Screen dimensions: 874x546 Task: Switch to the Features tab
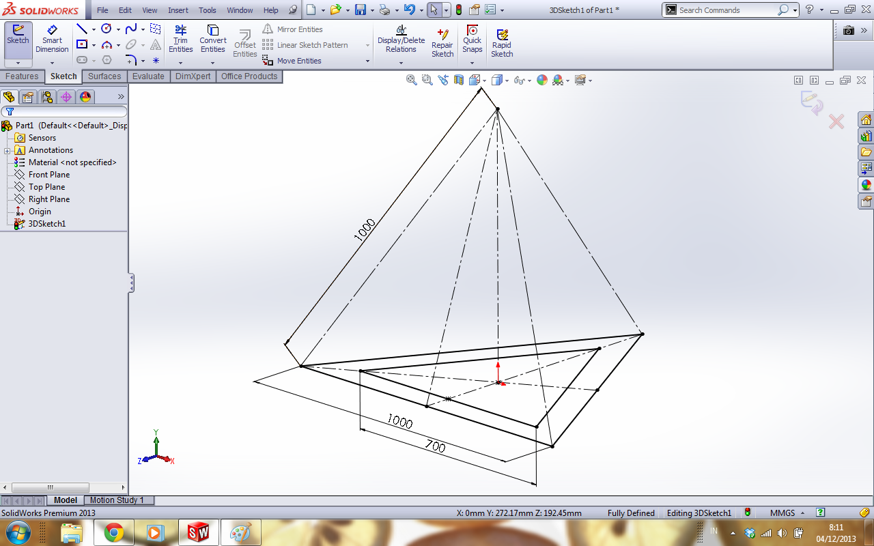(x=22, y=76)
